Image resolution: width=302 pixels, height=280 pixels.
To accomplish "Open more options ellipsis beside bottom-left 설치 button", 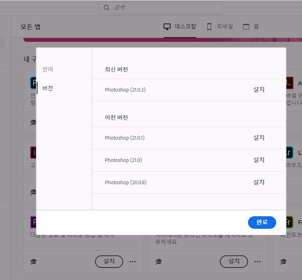I will click(133, 262).
